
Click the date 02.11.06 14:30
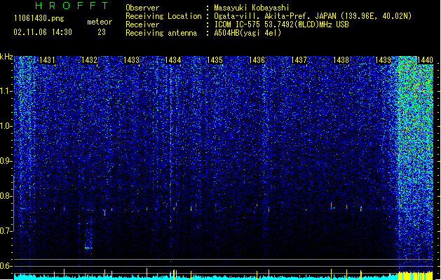pos(43,32)
